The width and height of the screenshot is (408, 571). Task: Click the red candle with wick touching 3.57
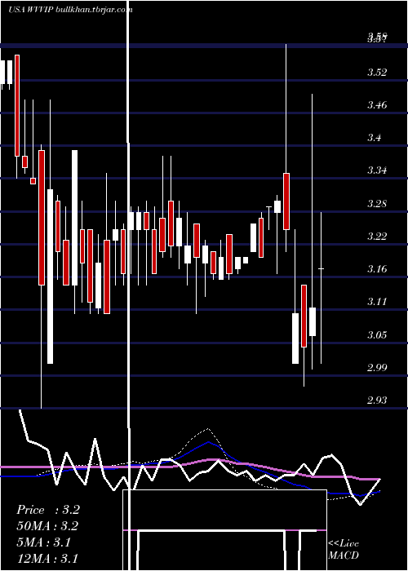tap(286, 201)
